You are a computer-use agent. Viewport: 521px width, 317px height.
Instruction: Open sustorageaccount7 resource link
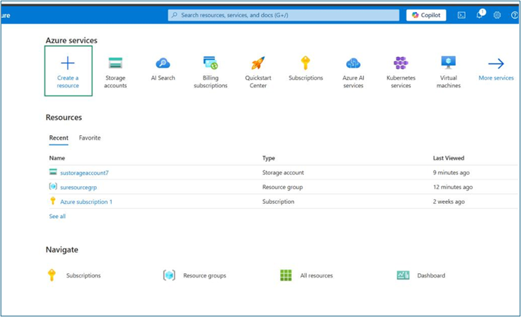click(85, 173)
